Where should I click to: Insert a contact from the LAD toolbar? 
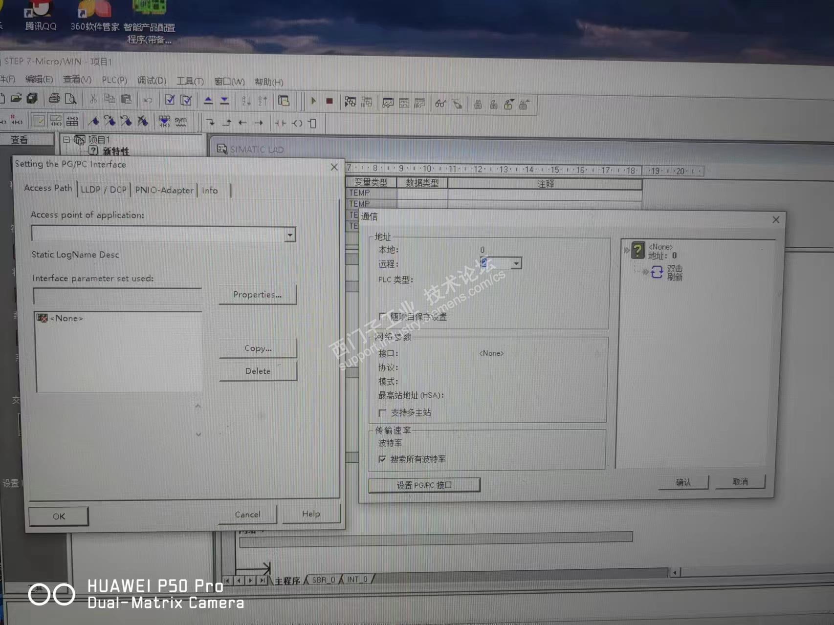click(x=280, y=123)
